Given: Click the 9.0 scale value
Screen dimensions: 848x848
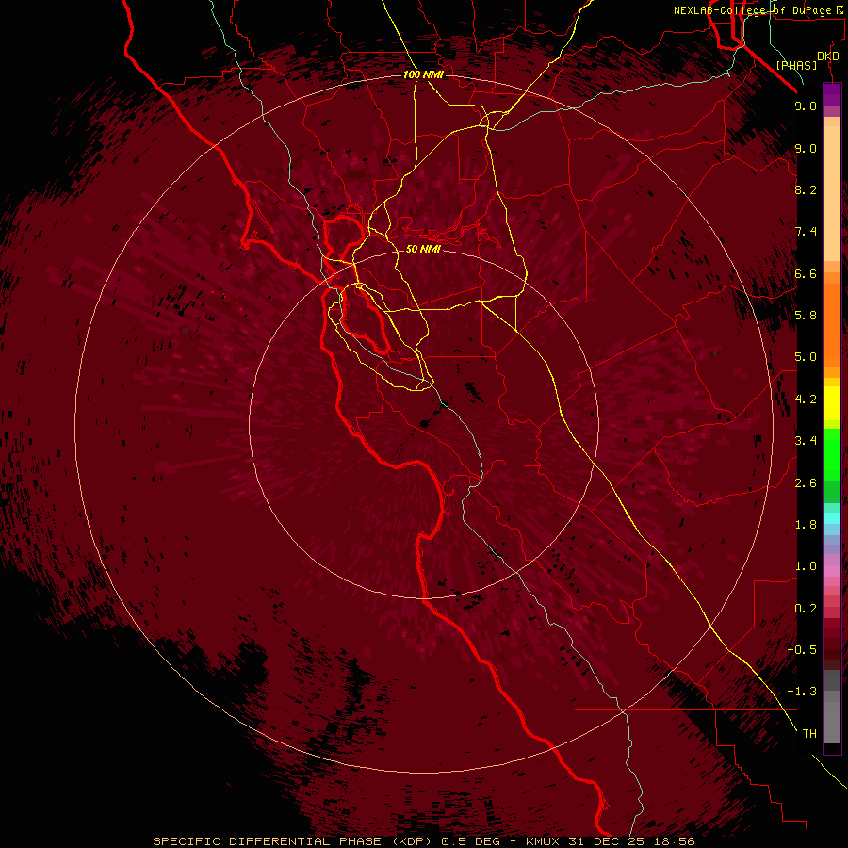Looking at the screenshot, I should [806, 148].
